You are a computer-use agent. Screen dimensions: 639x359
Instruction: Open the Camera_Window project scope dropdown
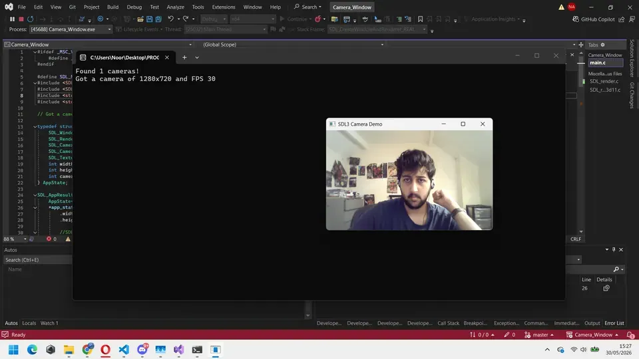(99, 45)
